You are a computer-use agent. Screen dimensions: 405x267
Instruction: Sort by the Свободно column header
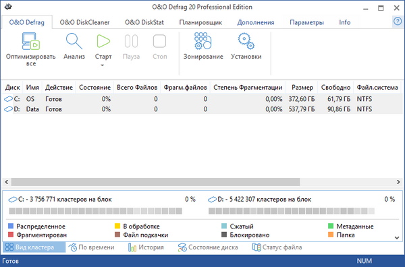point(335,88)
